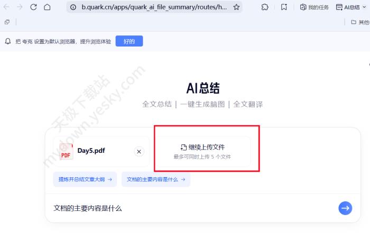Open the 其他 bookmarks folder

click(x=360, y=22)
